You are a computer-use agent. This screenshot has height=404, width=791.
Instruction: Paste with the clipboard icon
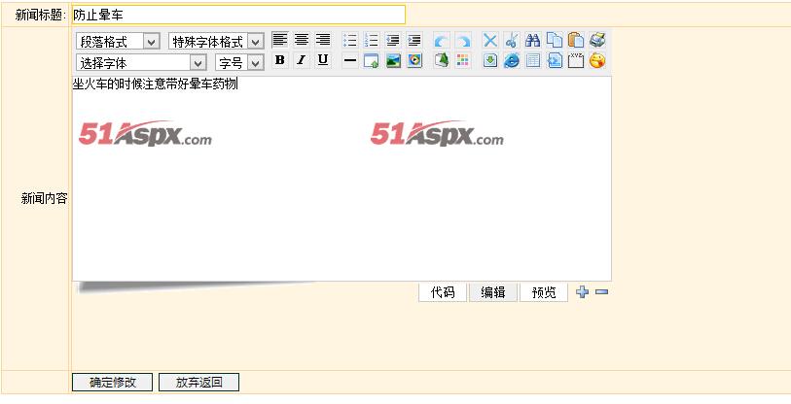(x=576, y=40)
